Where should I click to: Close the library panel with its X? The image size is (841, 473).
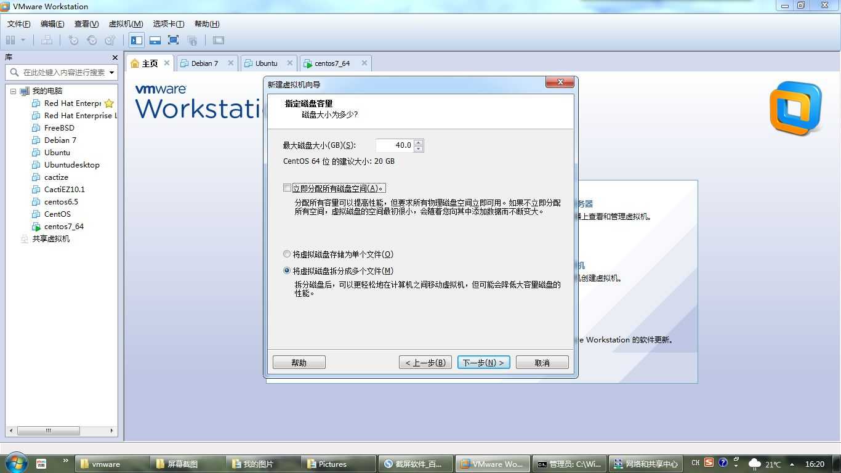point(115,57)
